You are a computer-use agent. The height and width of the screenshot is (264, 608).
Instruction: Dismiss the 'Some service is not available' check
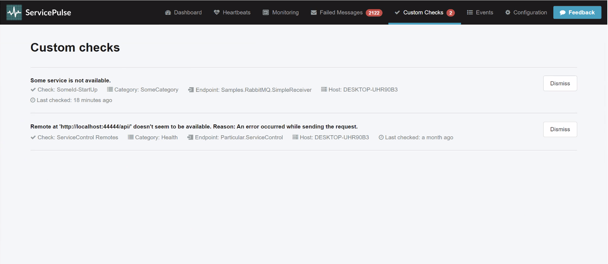560,84
